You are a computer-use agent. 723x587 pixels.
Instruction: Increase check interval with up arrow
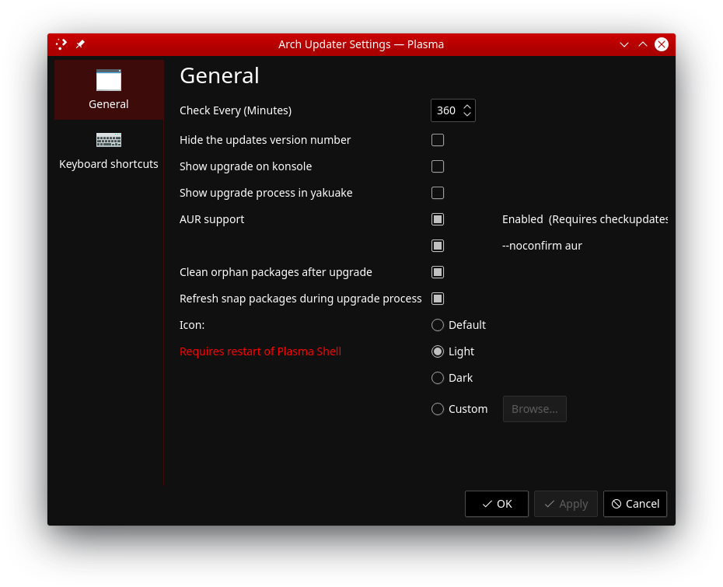click(467, 107)
